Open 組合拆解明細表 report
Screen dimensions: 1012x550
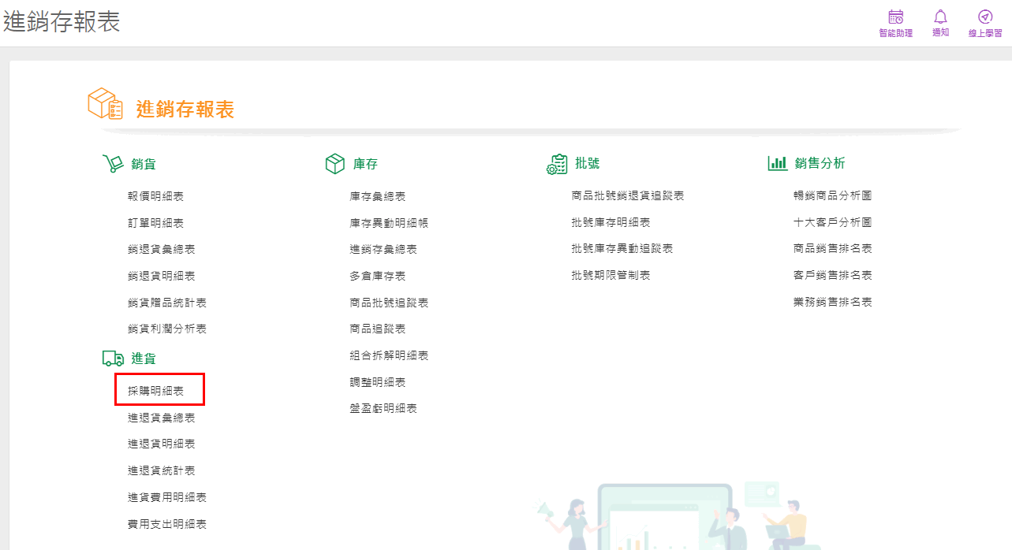click(x=389, y=355)
